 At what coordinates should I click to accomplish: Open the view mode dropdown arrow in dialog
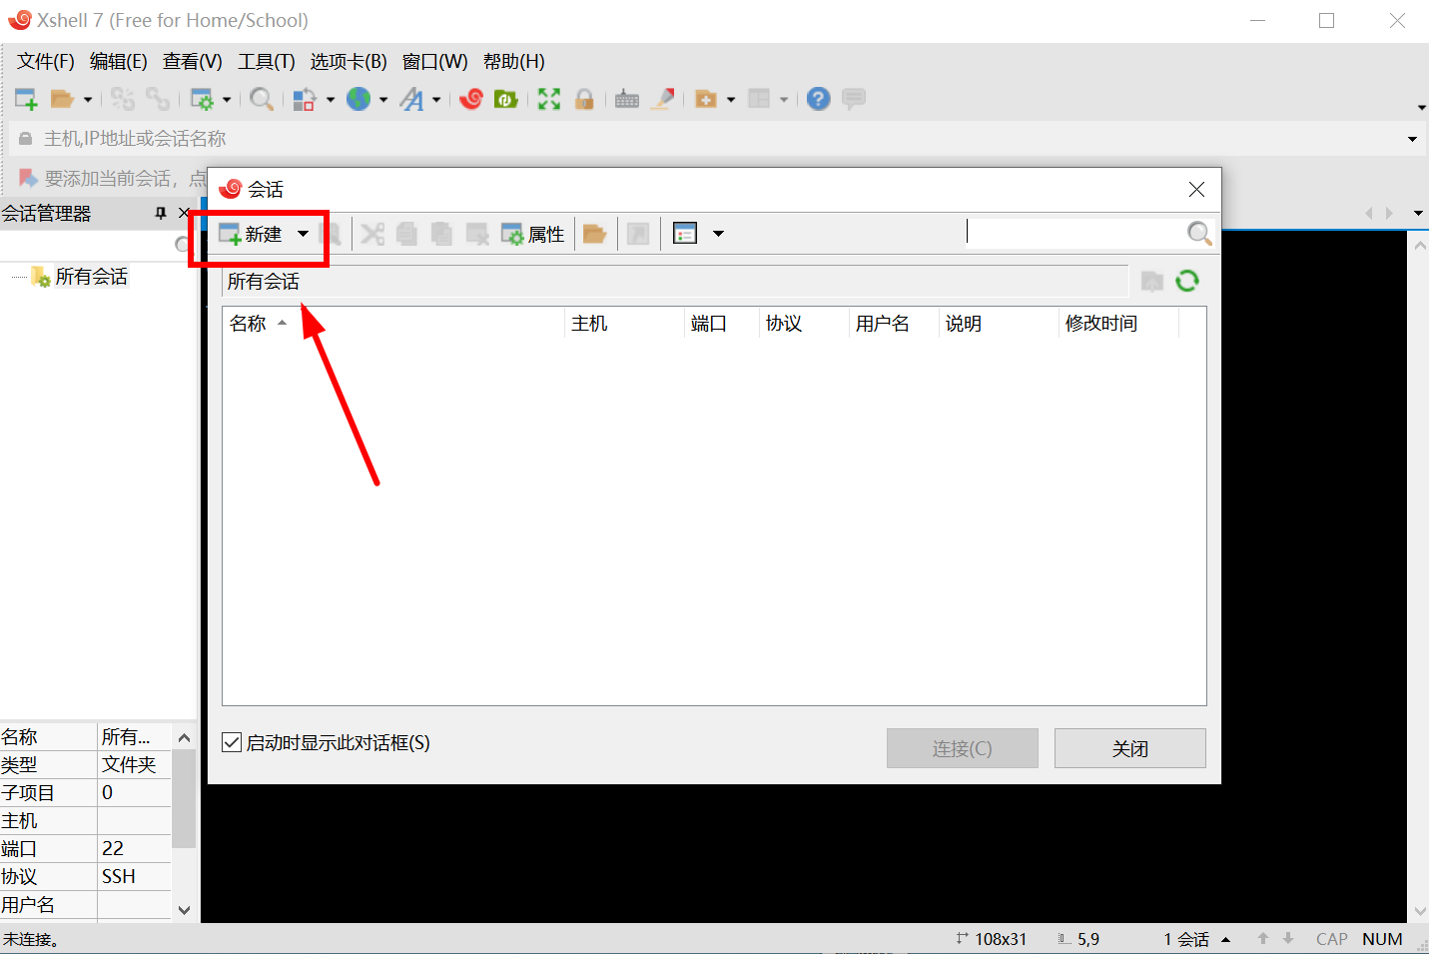[x=718, y=235]
